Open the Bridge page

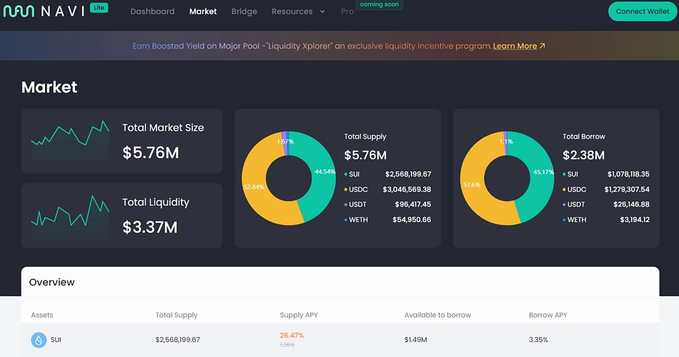244,11
